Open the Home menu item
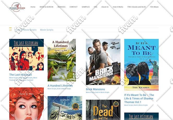 (33, 7)
